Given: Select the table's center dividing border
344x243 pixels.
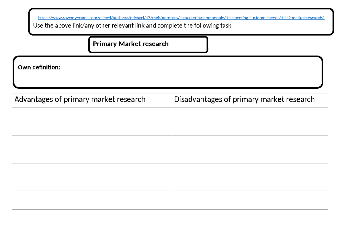Looking at the screenshot, I should point(172,149).
